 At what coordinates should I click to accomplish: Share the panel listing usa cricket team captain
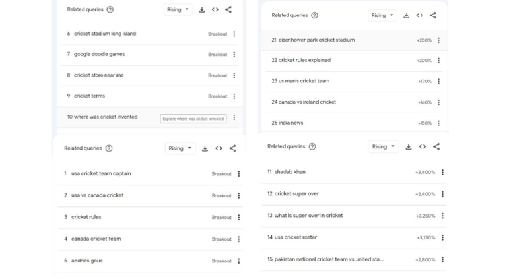coord(232,148)
